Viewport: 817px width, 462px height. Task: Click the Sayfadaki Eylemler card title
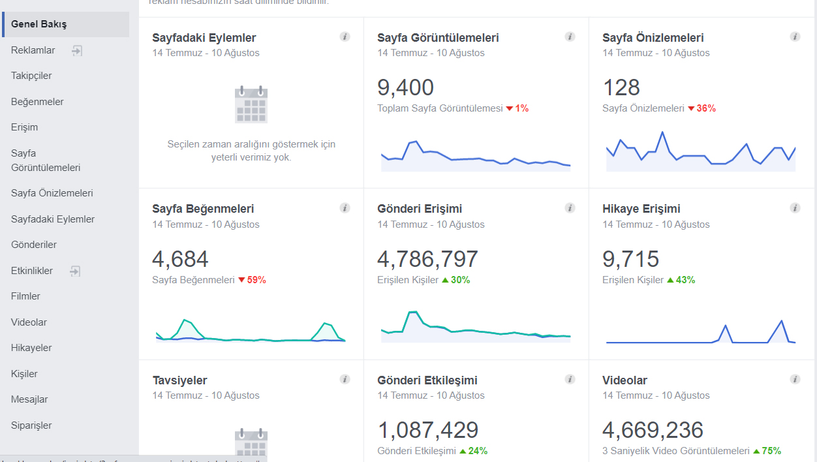(x=204, y=38)
